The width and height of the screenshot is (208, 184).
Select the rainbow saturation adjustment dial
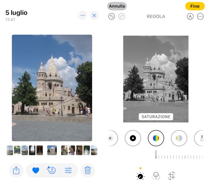coord(156,138)
